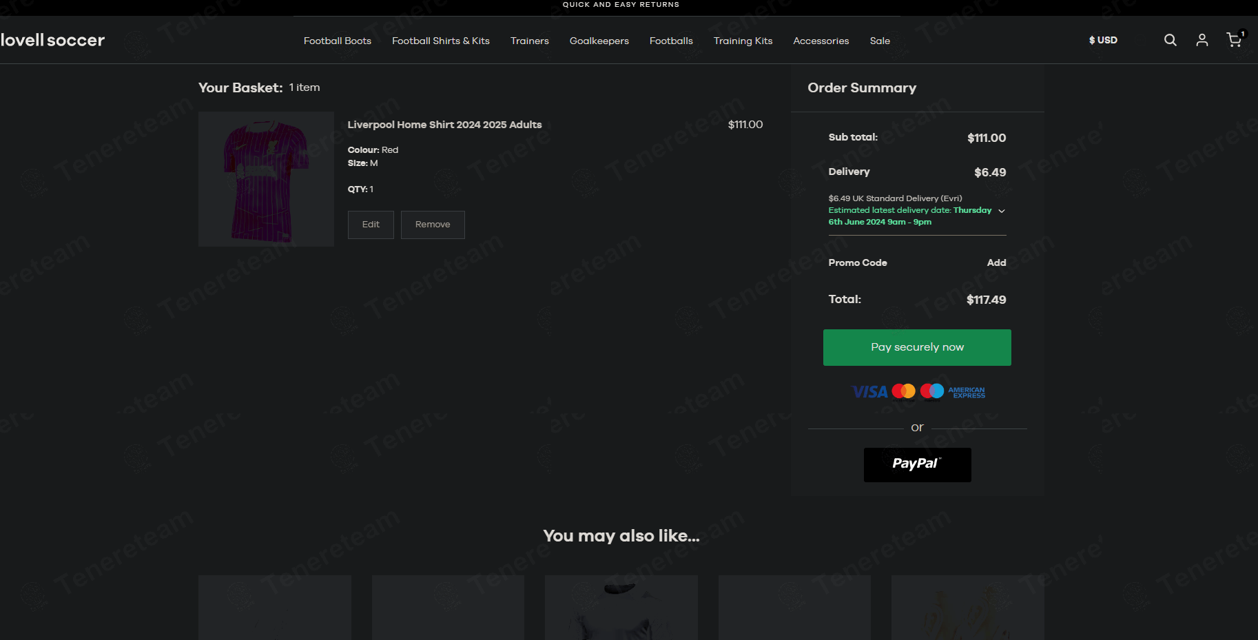
Task: Click the Liverpool shirt product thumbnail
Action: pos(266,179)
